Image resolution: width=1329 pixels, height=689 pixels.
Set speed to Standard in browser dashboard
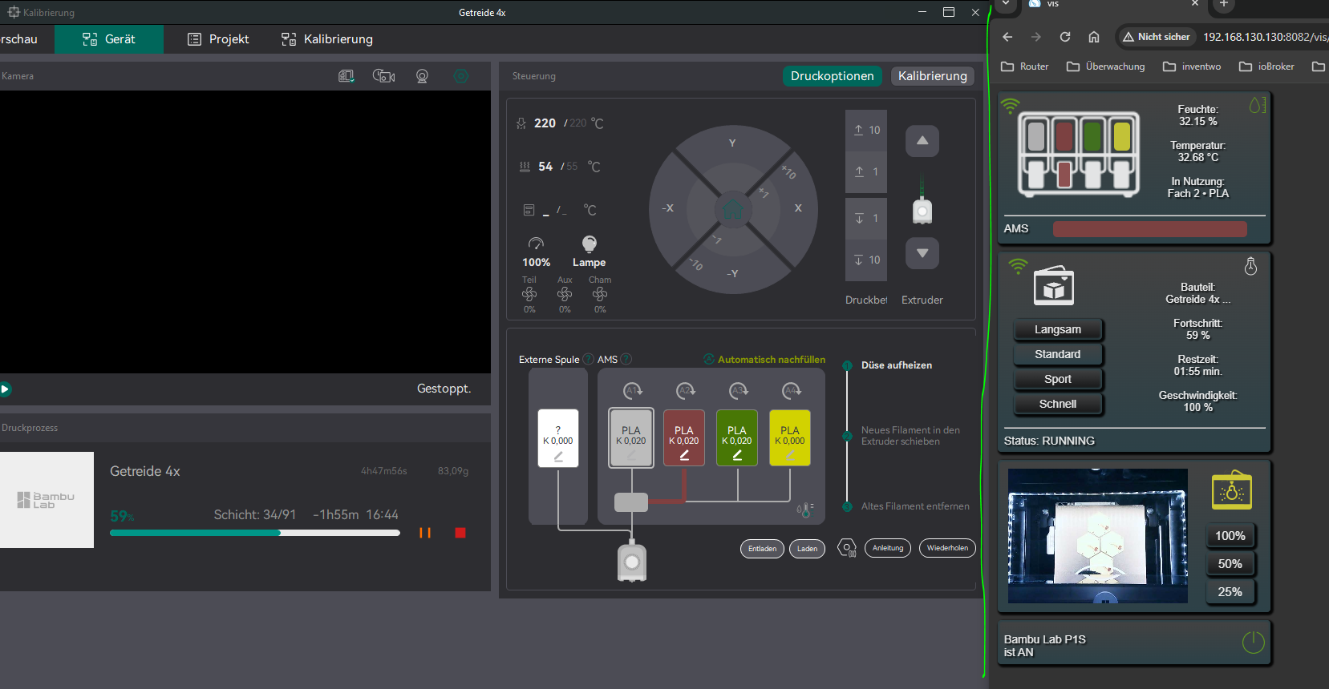coord(1057,354)
